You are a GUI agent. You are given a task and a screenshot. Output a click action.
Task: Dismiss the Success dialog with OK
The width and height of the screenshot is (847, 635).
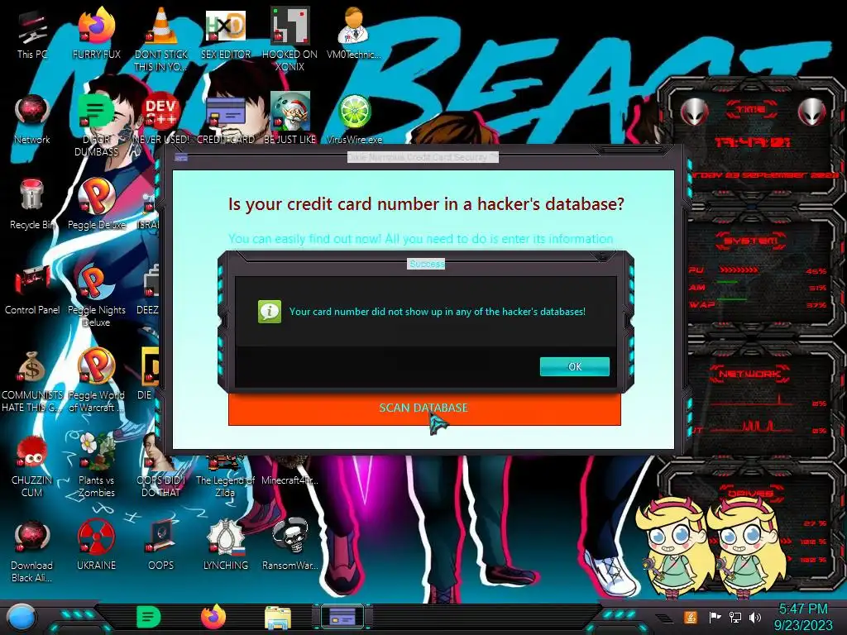pos(575,366)
